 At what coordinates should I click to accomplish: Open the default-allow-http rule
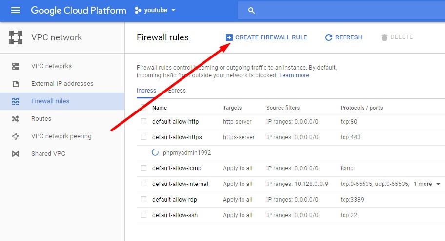(x=175, y=122)
